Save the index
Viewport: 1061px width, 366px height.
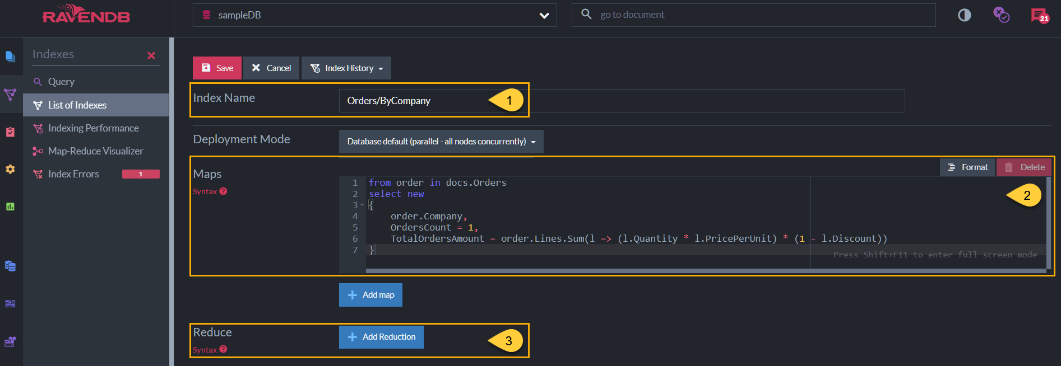click(217, 68)
